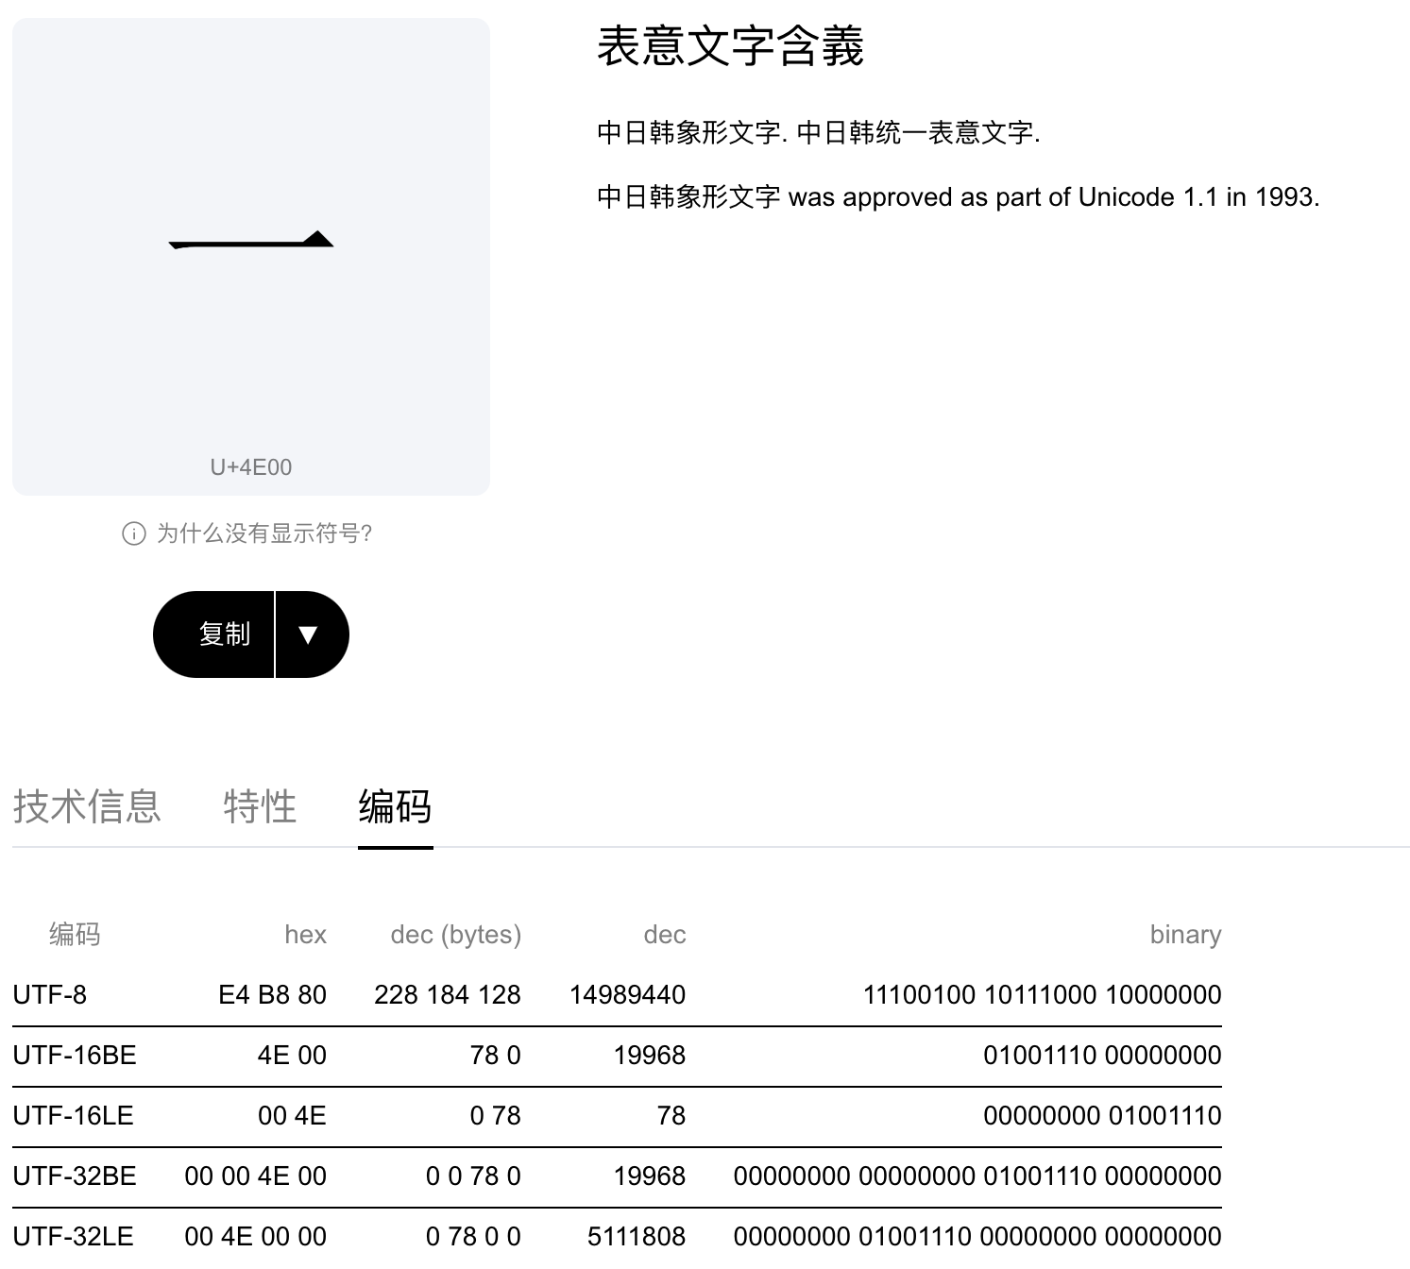Select hex value 00 00 4E 00

pyautogui.click(x=256, y=1176)
